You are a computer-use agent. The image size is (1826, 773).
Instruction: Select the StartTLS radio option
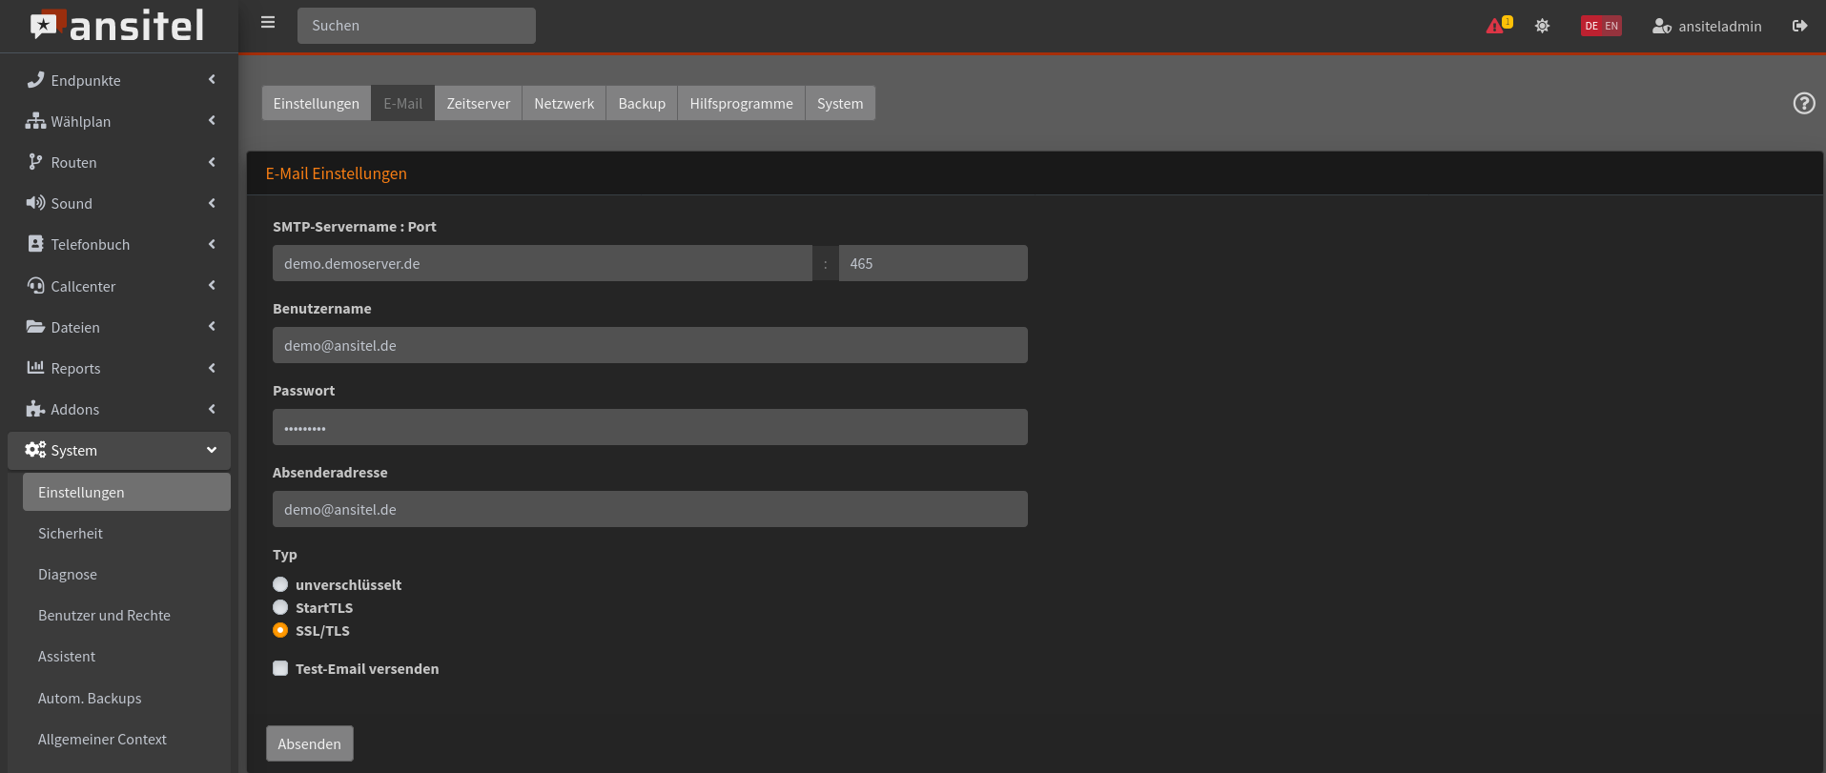pyautogui.click(x=280, y=607)
